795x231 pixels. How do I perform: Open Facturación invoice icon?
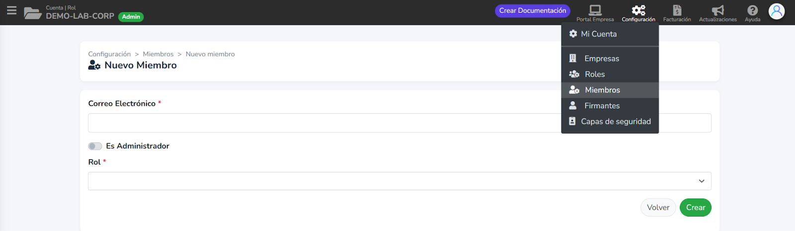(677, 10)
